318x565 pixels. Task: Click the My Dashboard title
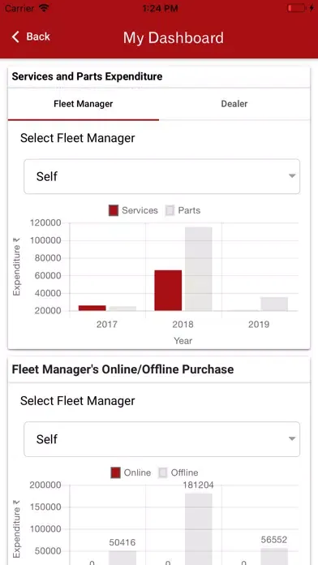tap(174, 38)
